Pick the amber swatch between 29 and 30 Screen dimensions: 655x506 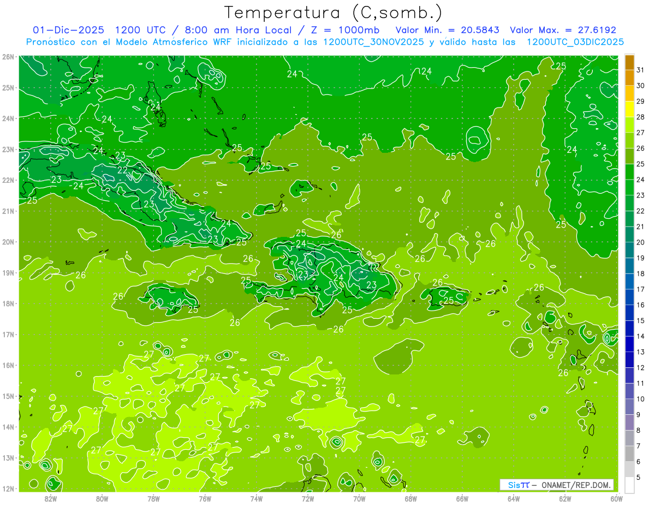tap(629, 93)
